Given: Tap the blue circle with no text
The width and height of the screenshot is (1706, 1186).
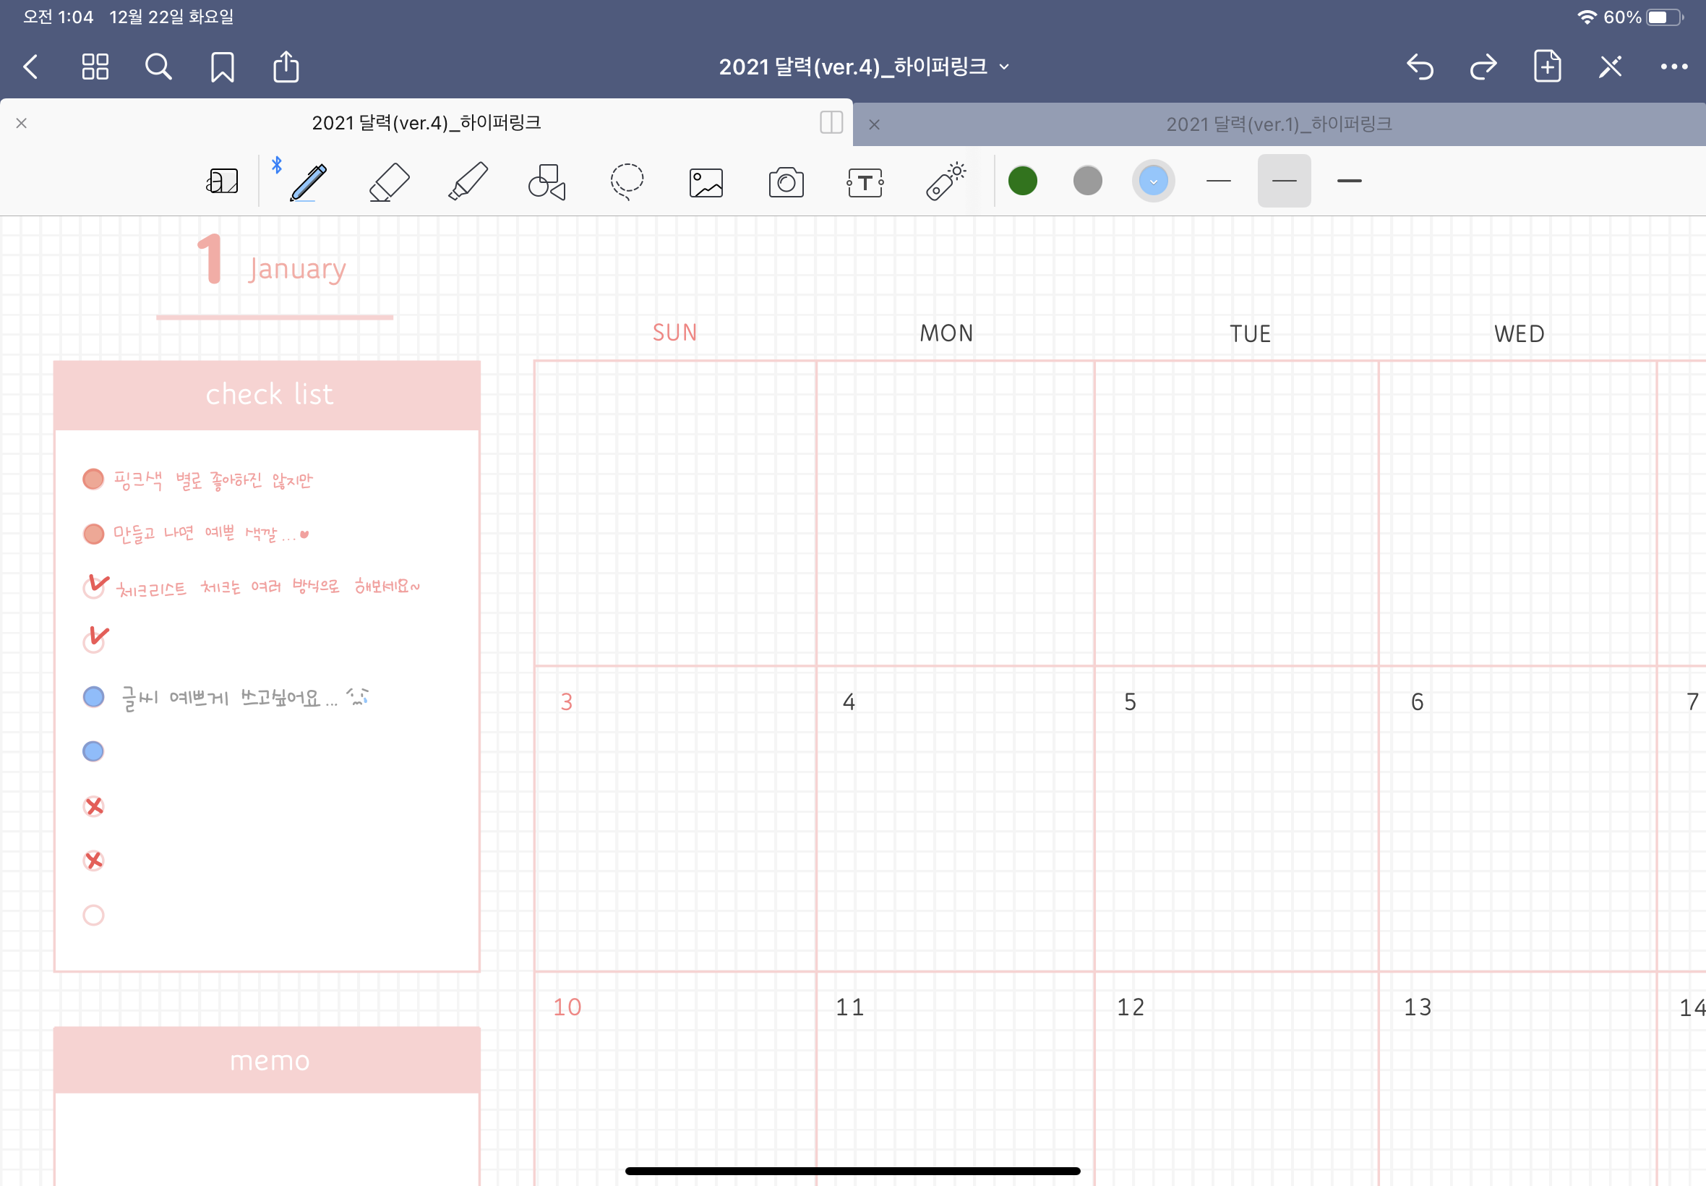Looking at the screenshot, I should (x=93, y=751).
